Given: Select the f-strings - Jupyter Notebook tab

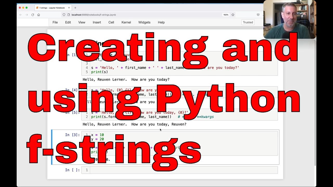Looking at the screenshot, I should tap(53, 8).
